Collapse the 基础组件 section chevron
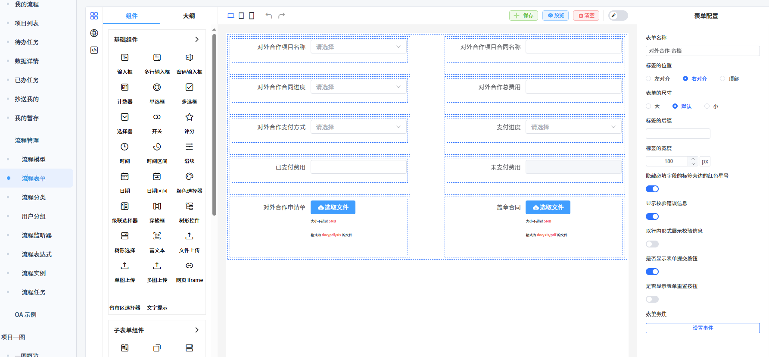 197,39
